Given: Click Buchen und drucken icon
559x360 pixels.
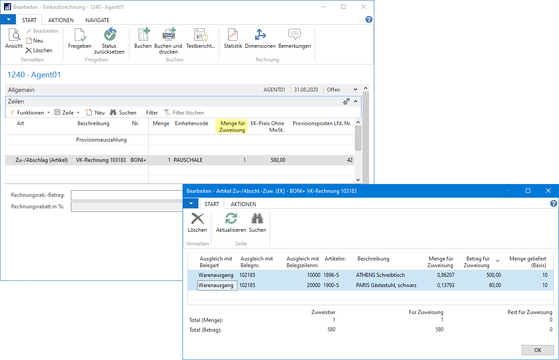Looking at the screenshot, I should 168,35.
